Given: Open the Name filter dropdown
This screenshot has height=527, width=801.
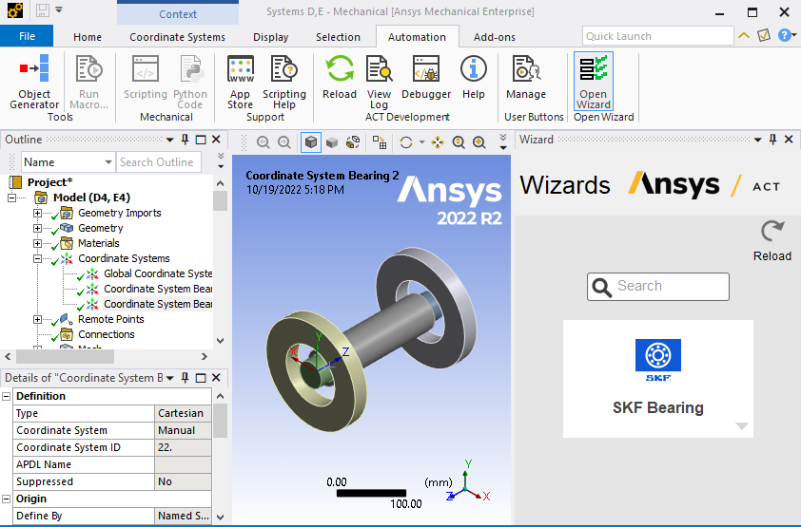Looking at the screenshot, I should [108, 162].
